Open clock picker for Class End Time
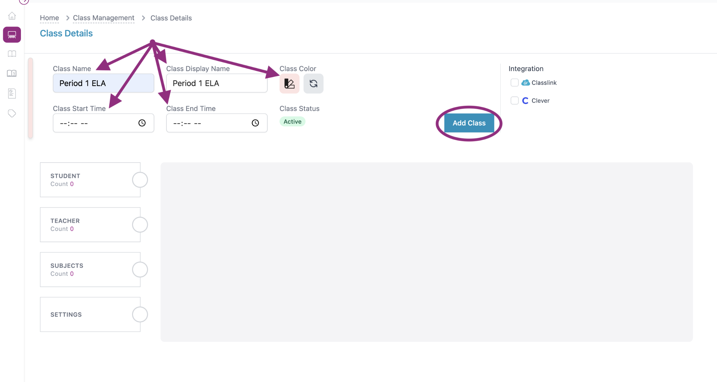Screen dimensions: 717x382 (x=255, y=123)
